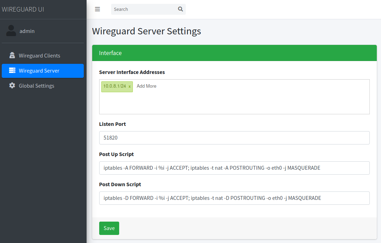Remove the 10.0.8.1/24 address tag
This screenshot has width=381, height=243.
click(x=129, y=86)
